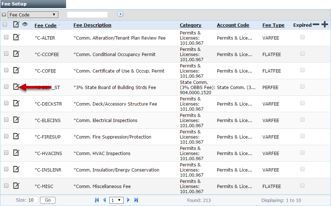Edit the *C-MISC fee record
Screen dimensions: 331x206
pos(16,186)
